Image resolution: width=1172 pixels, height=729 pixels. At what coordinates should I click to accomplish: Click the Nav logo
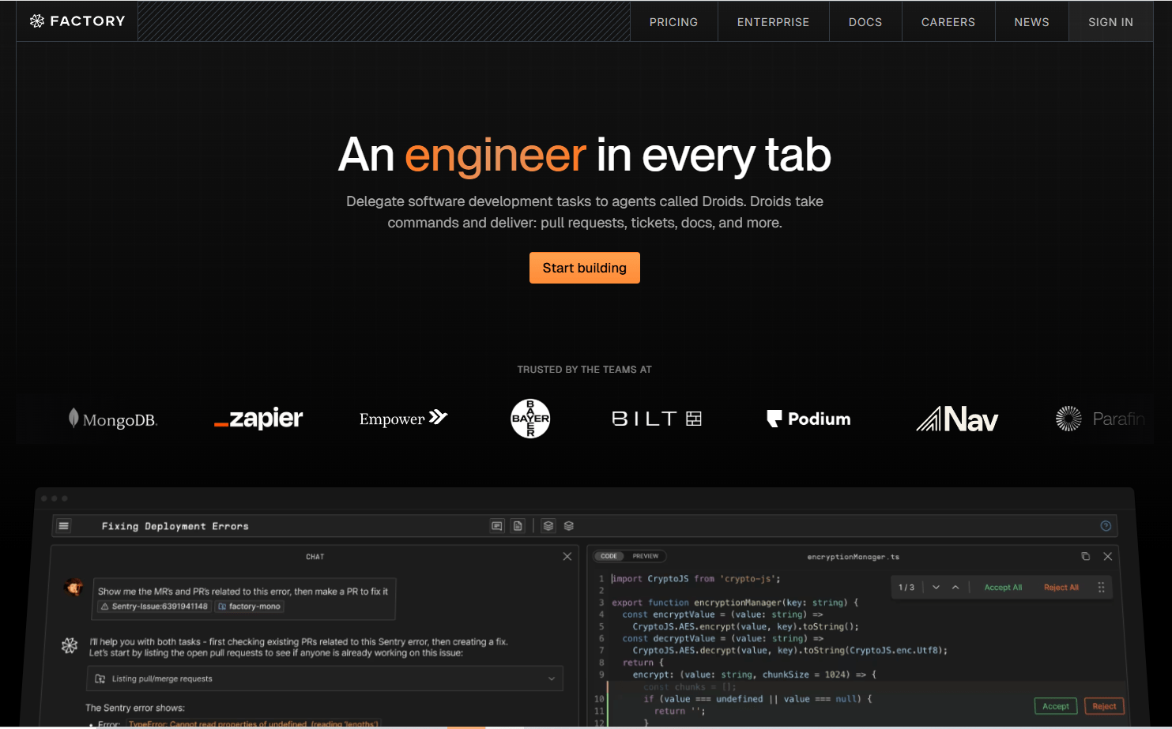click(x=957, y=419)
